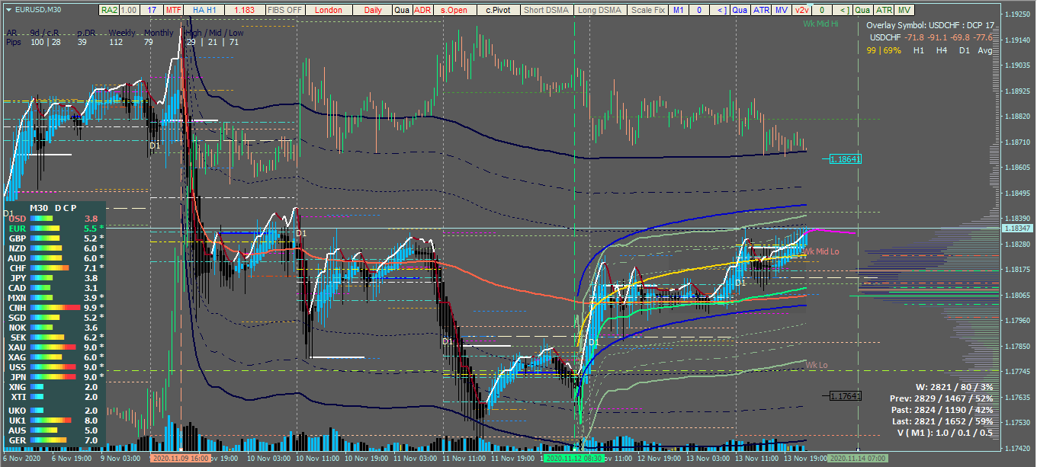Viewport: 1037px width, 467px height.
Task: Click the Prev: 2829 / 1467 / 52% line
Action: coord(942,398)
